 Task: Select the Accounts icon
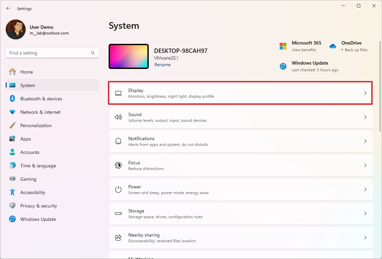tap(12, 152)
